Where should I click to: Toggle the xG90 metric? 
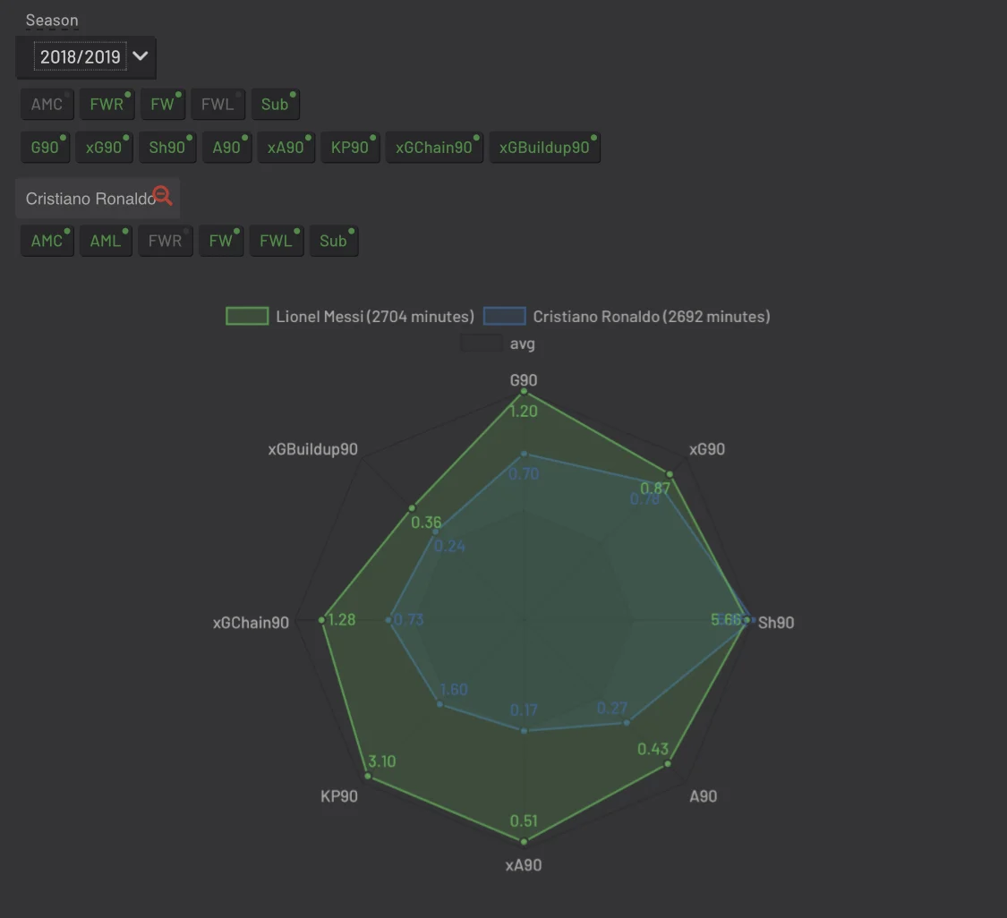(x=104, y=147)
